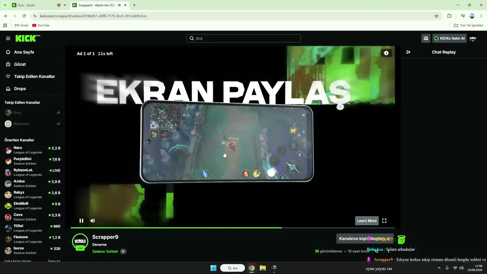This screenshot has width=487, height=274.
Task: Open the Scrole profile avatar menu in Kick header
Action: [x=473, y=38]
